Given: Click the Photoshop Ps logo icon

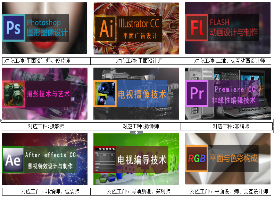Looking at the screenshot, I should pyautogui.click(x=14, y=28).
